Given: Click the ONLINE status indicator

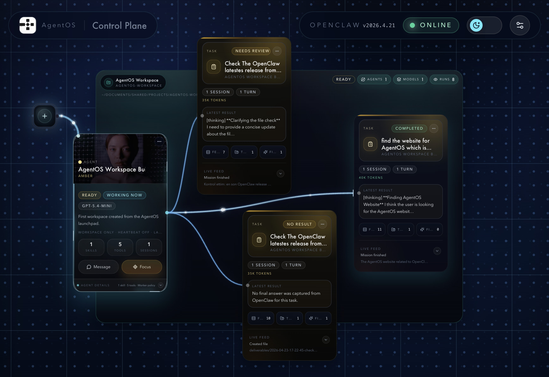Looking at the screenshot, I should (x=431, y=25).
